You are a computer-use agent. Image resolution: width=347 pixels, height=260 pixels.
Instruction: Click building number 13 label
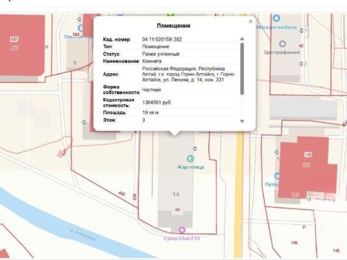[x=308, y=199]
